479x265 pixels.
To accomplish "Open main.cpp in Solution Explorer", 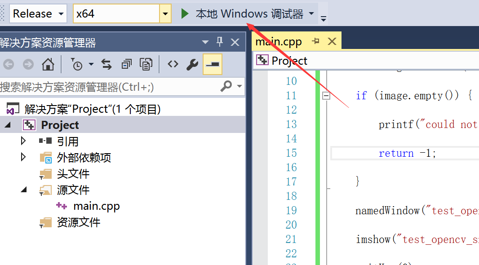I will point(96,206).
